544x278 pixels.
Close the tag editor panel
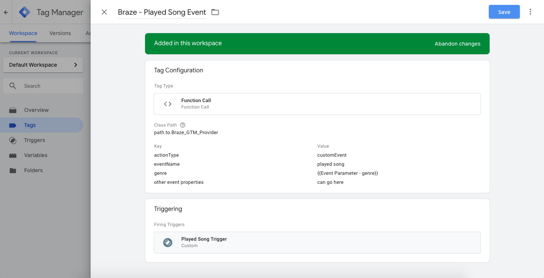pos(104,12)
